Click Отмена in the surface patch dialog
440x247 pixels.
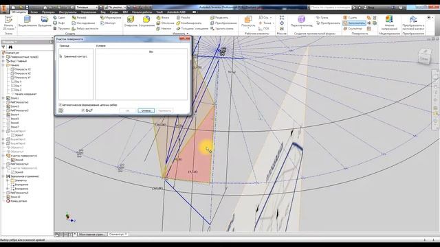click(146, 110)
